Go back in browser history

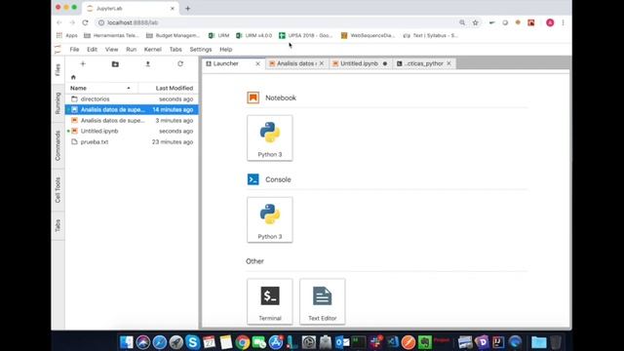tap(58, 22)
